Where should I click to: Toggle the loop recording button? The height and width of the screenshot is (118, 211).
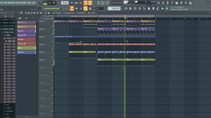(90, 3)
